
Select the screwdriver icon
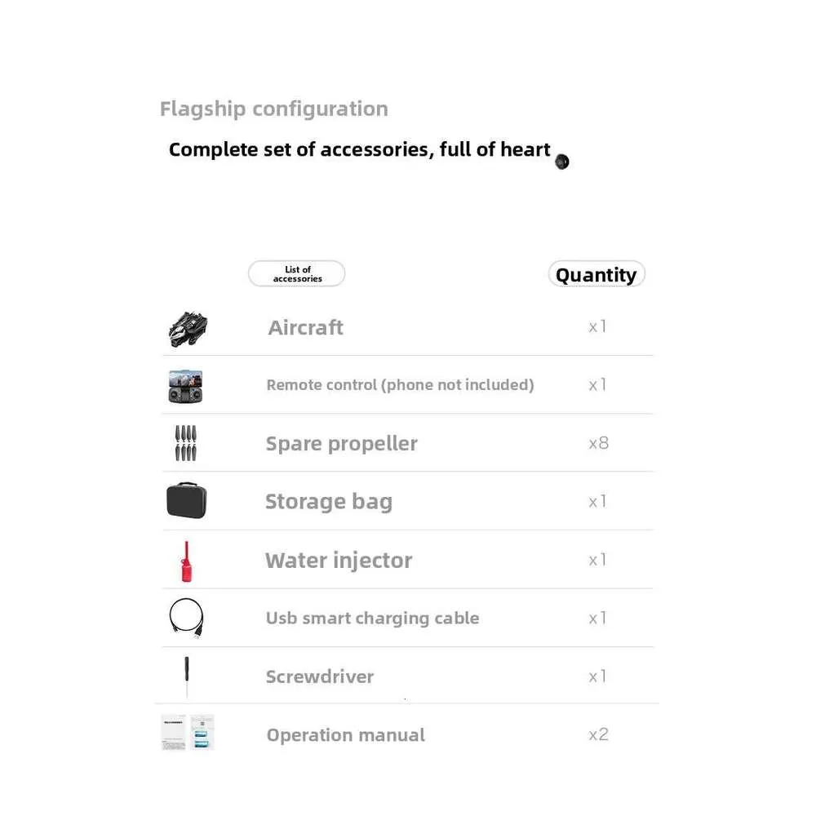187,676
